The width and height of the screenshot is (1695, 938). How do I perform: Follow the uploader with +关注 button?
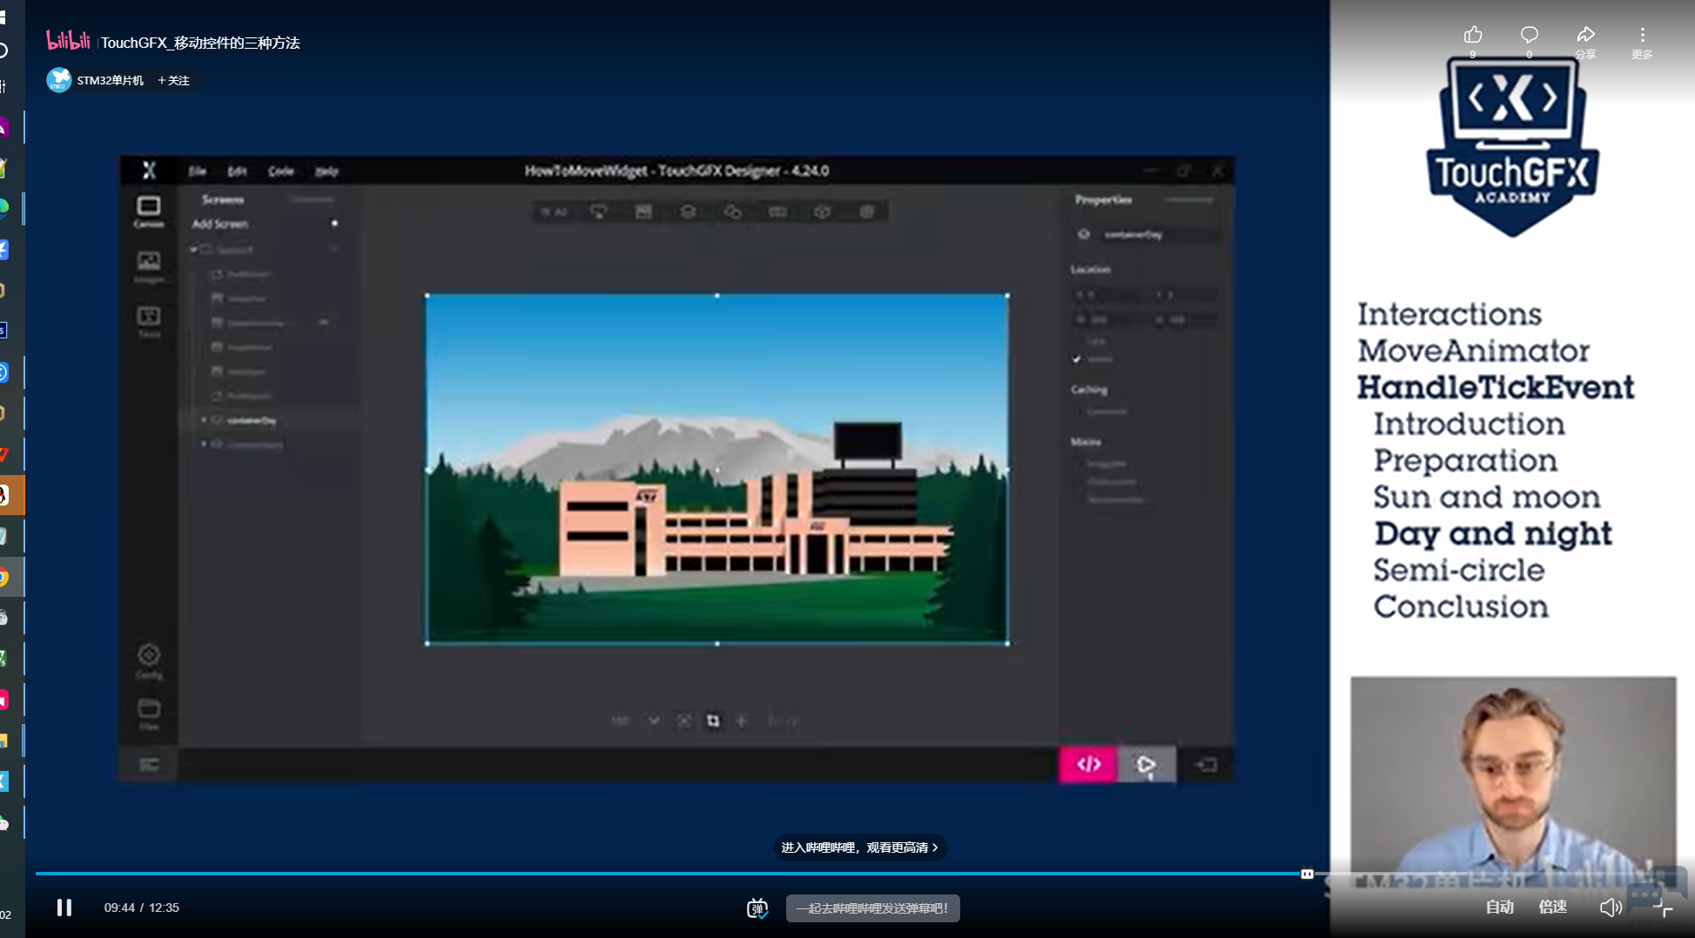click(173, 80)
